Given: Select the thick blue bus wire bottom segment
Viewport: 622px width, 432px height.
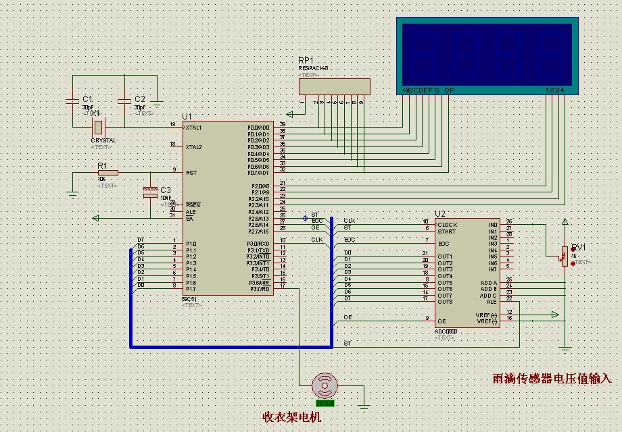Looking at the screenshot, I should [x=231, y=347].
